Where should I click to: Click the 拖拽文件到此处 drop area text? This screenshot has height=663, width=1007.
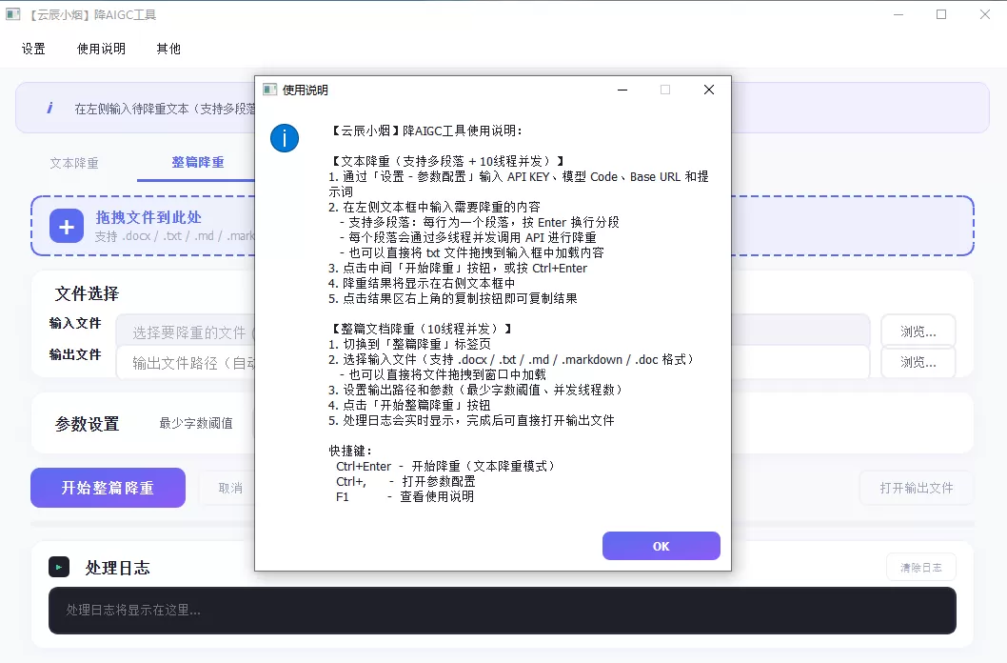(x=148, y=217)
